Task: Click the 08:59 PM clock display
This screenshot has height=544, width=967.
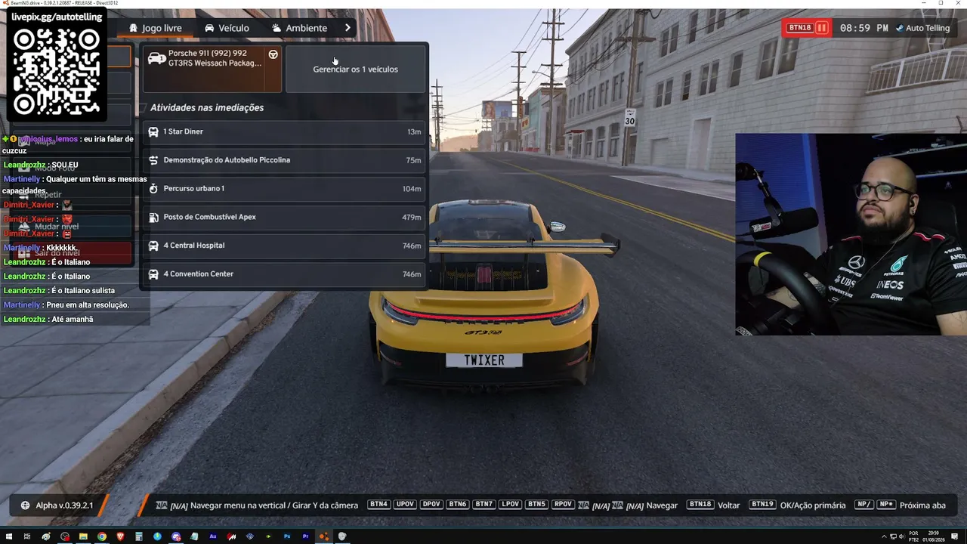Action: 864,28
